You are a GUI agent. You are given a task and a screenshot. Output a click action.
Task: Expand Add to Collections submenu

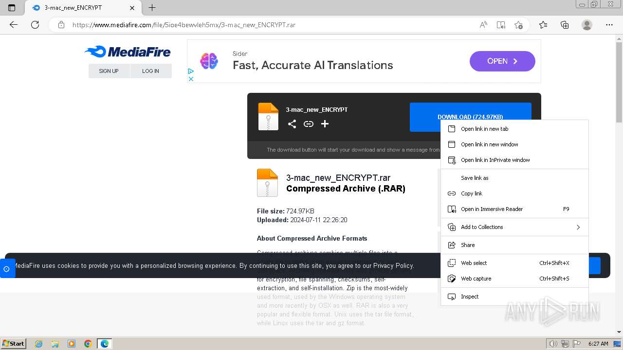pyautogui.click(x=514, y=227)
